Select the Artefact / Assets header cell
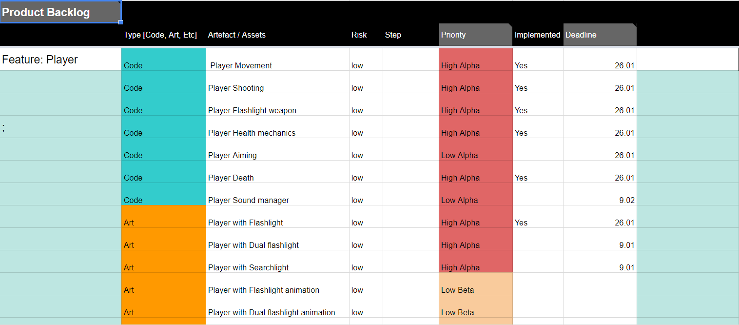Screen dimensions: 739x325 278,35
